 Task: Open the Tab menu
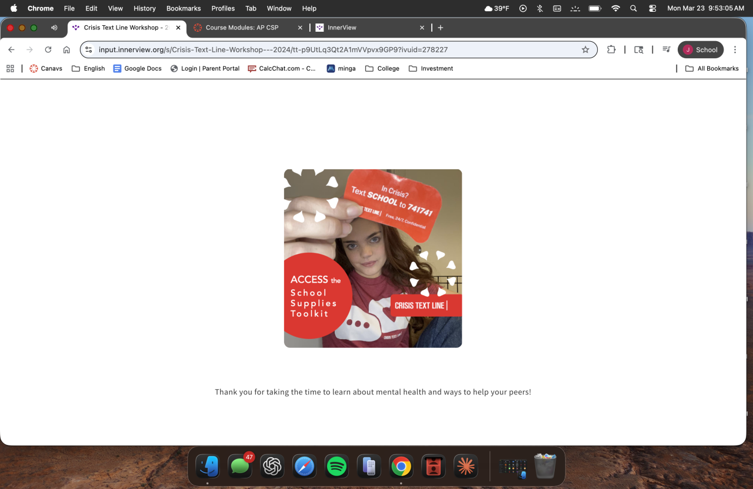(251, 8)
